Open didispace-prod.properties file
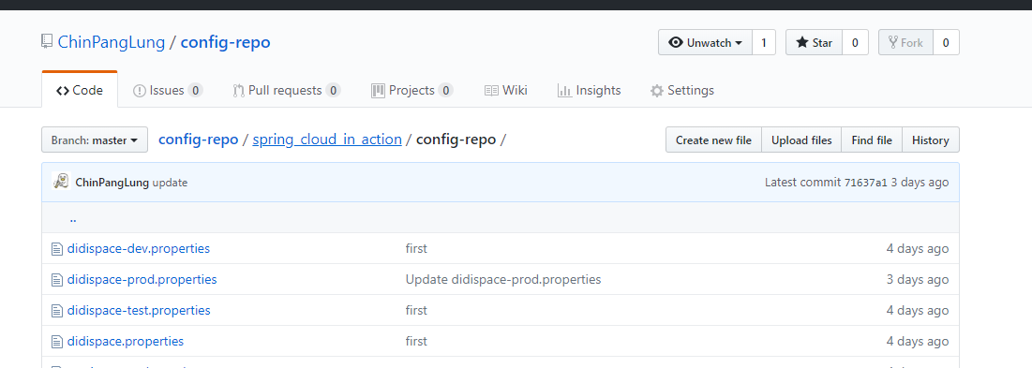Image resolution: width=1032 pixels, height=368 pixels. (x=142, y=279)
